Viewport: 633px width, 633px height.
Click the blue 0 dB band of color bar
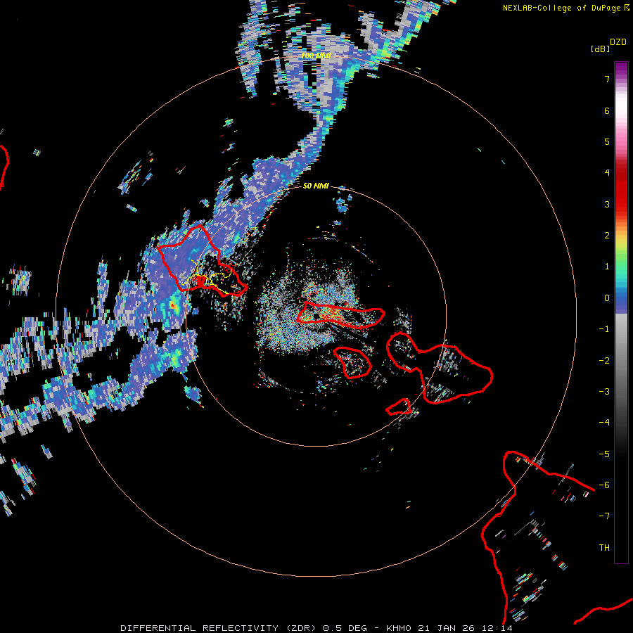tap(621, 298)
